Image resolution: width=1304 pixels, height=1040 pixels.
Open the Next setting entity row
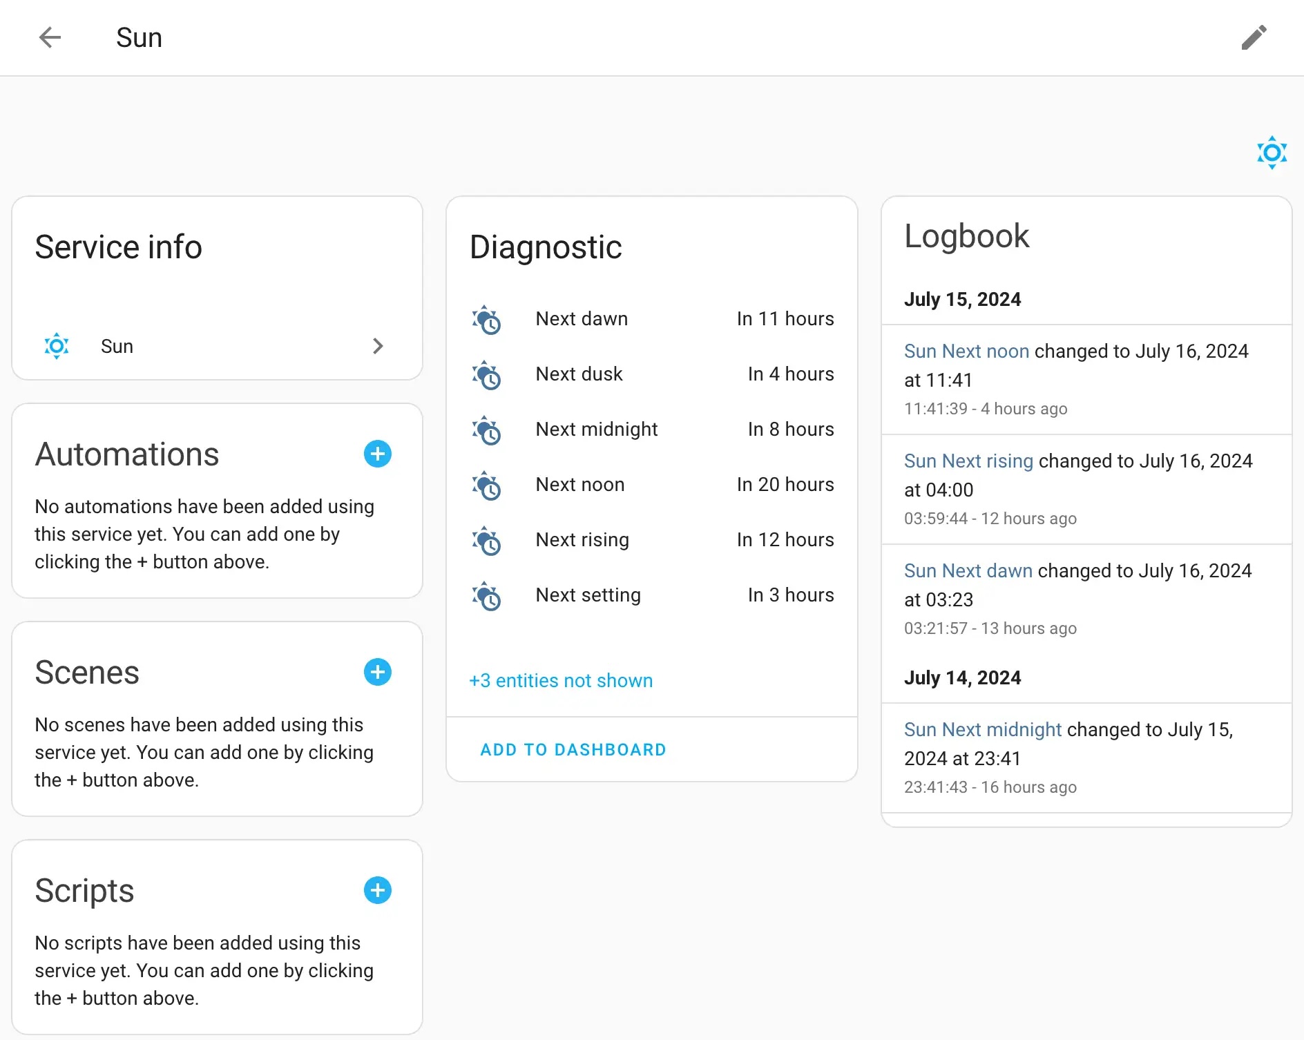pos(652,595)
